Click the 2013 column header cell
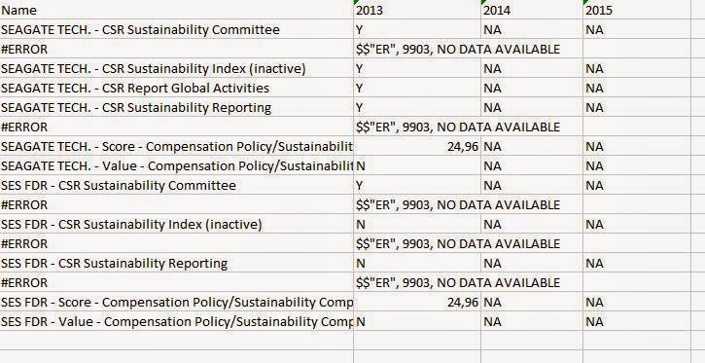 417,10
